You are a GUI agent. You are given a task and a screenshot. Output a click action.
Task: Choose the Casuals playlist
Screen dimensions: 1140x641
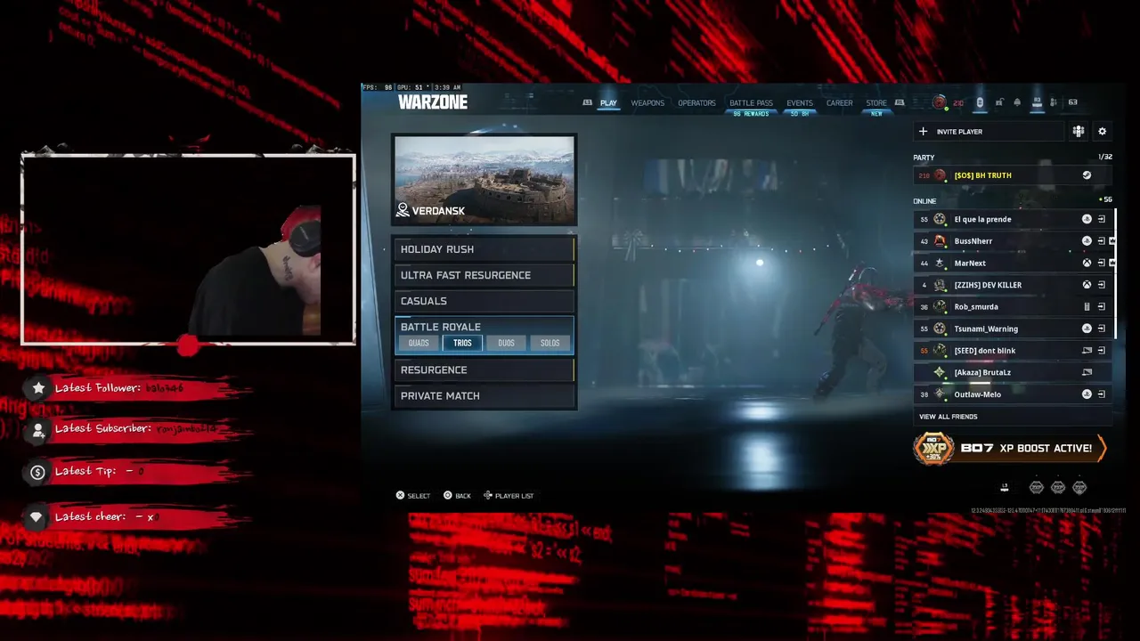pos(484,301)
